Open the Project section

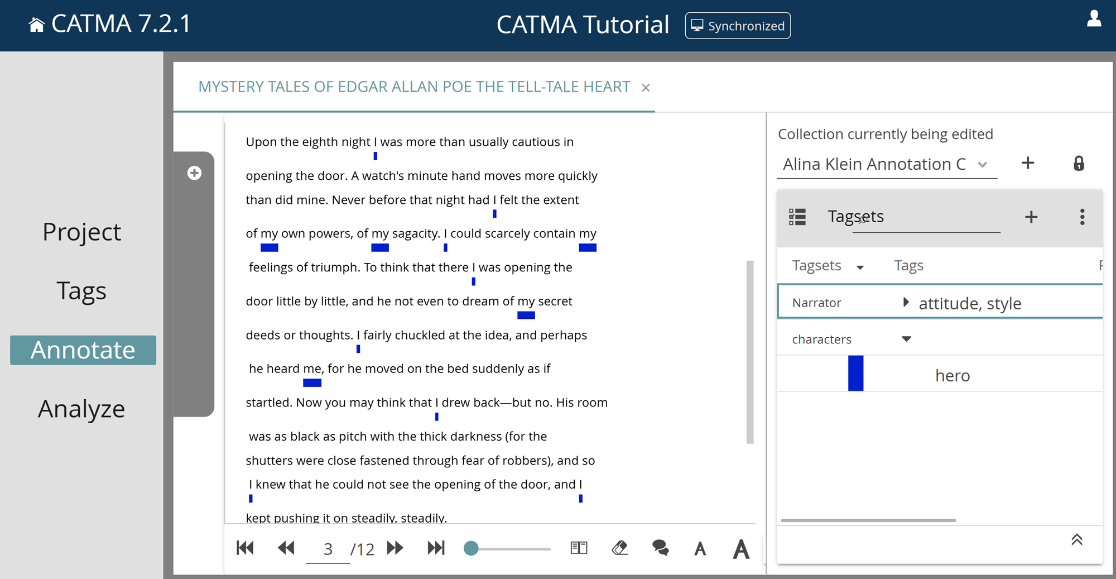click(82, 232)
